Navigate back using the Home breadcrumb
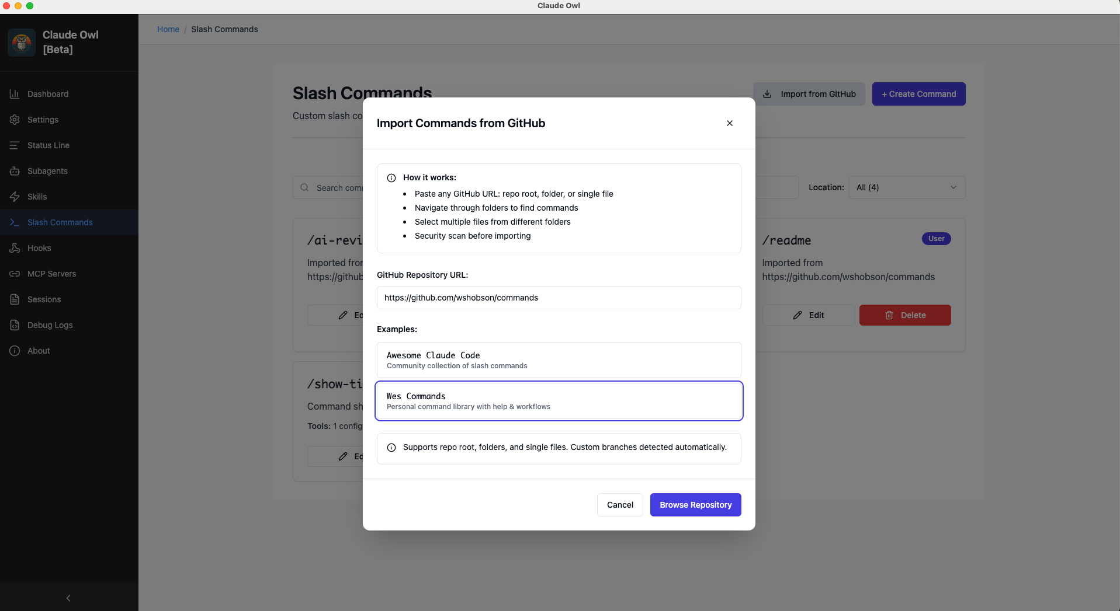 click(168, 29)
